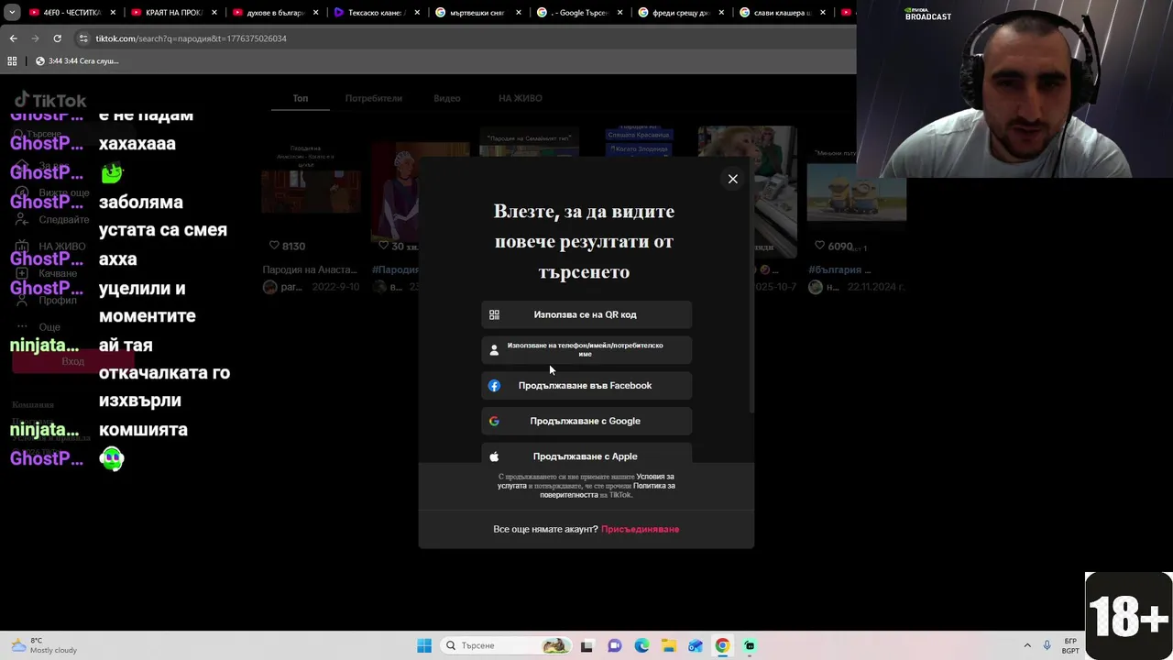Switch to the Google Търсене tab
This screenshot has width=1173, height=660.
click(579, 13)
